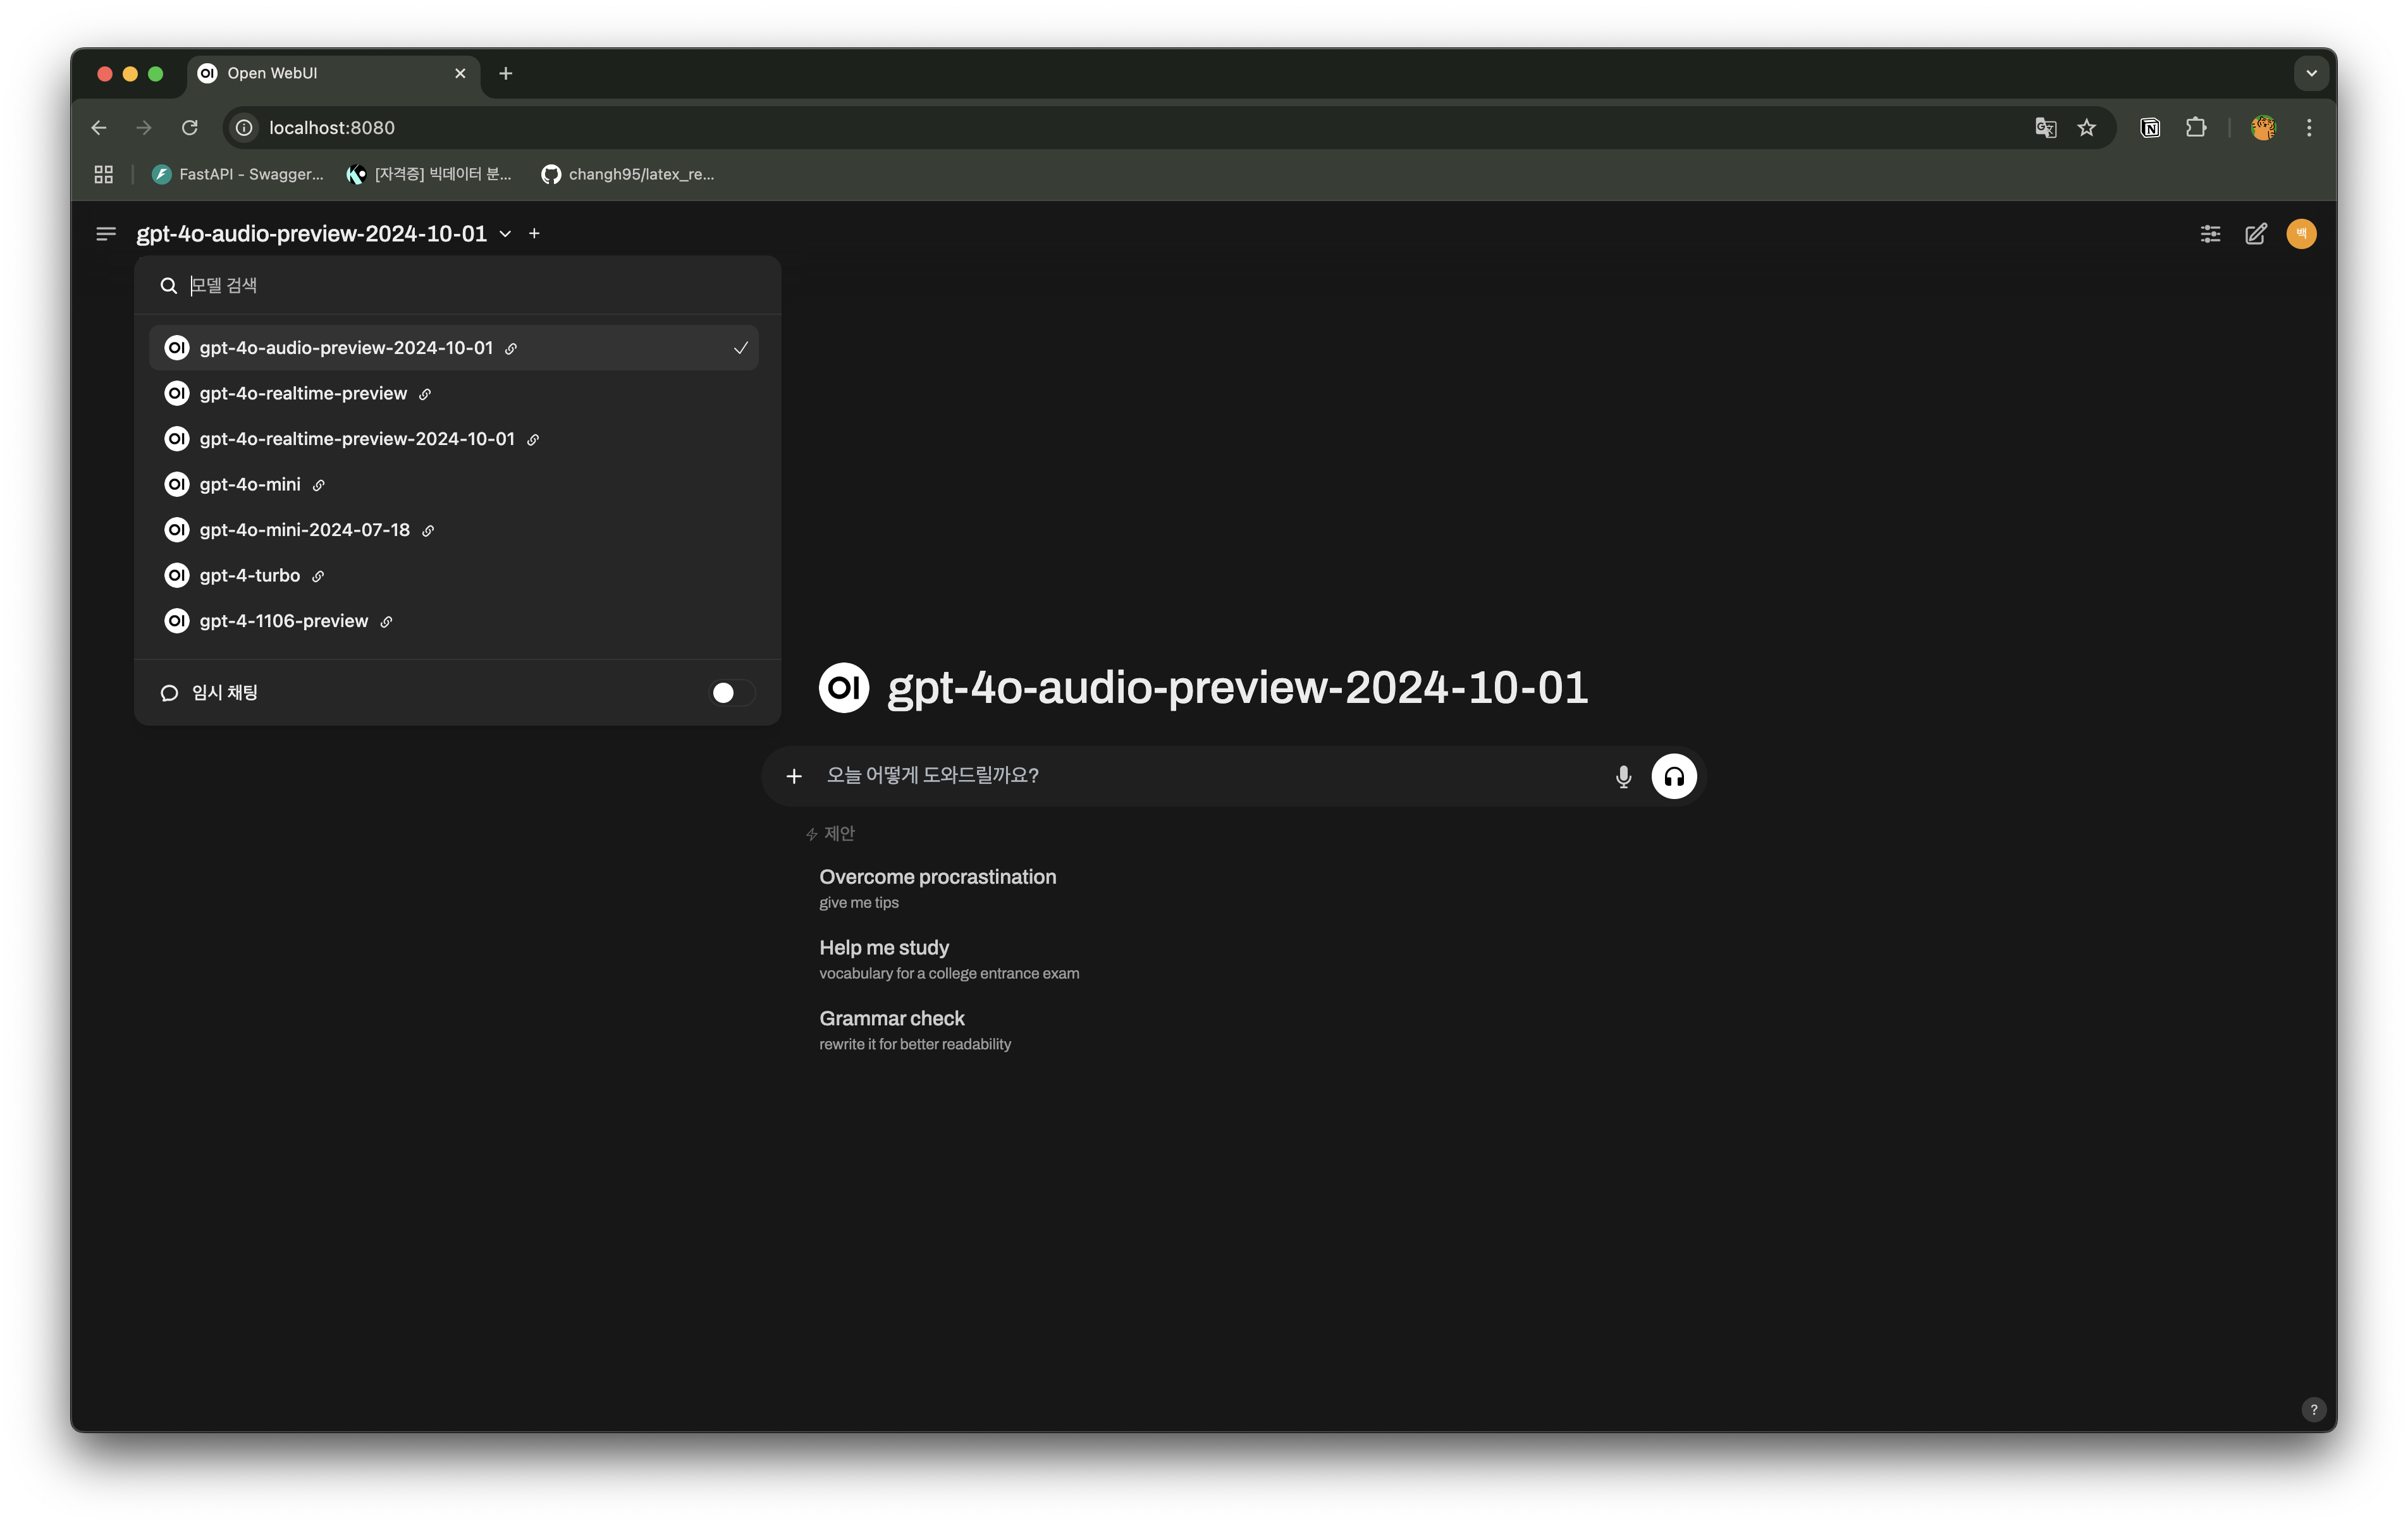2408x1526 pixels.
Task: Click link icon next to gpt-4-turbo
Action: (318, 577)
